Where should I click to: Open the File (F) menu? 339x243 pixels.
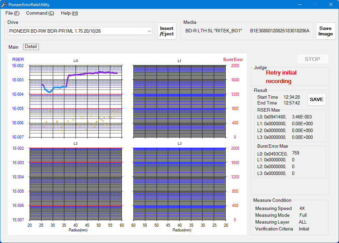[12, 13]
